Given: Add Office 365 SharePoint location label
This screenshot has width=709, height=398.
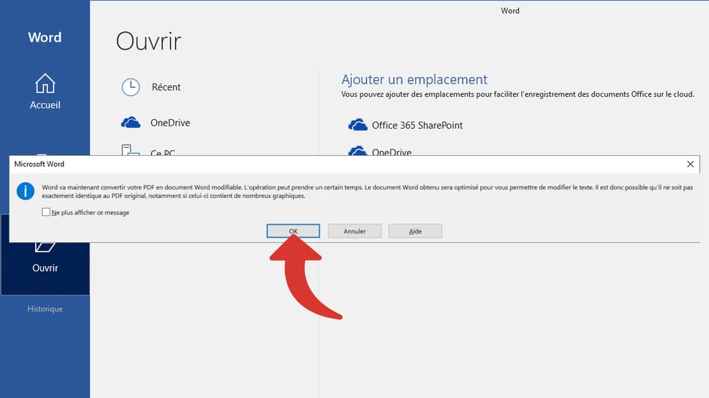Looking at the screenshot, I should [417, 125].
